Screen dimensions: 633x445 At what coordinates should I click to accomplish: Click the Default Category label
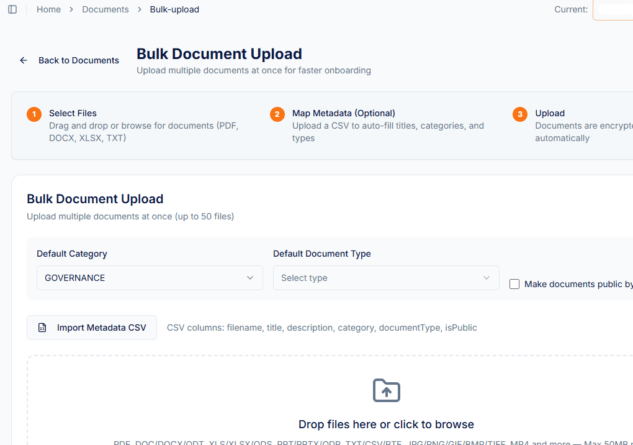72,254
